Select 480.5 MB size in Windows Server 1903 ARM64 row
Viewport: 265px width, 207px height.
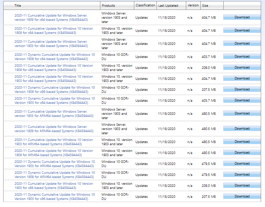(x=209, y=114)
